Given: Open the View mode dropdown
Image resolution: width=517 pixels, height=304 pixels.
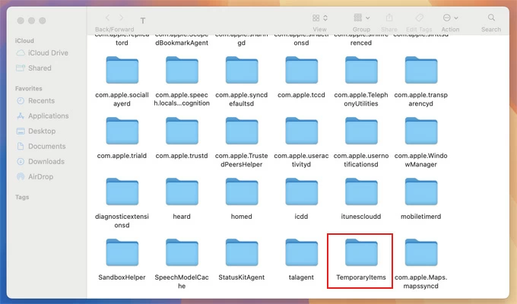Looking at the screenshot, I should (x=320, y=17).
